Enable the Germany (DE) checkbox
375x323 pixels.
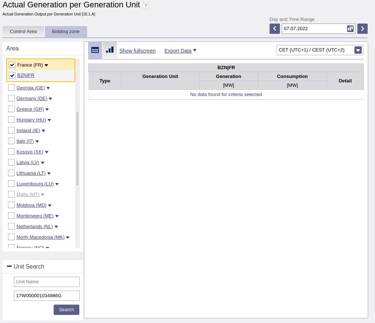[x=11, y=98]
